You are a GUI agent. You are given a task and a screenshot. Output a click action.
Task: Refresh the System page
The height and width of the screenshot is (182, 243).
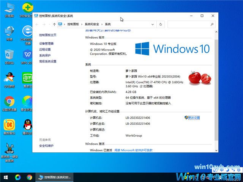point(161,24)
